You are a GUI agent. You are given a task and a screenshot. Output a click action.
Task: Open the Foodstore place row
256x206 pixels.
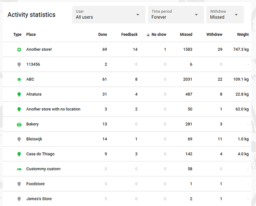[x=127, y=184]
